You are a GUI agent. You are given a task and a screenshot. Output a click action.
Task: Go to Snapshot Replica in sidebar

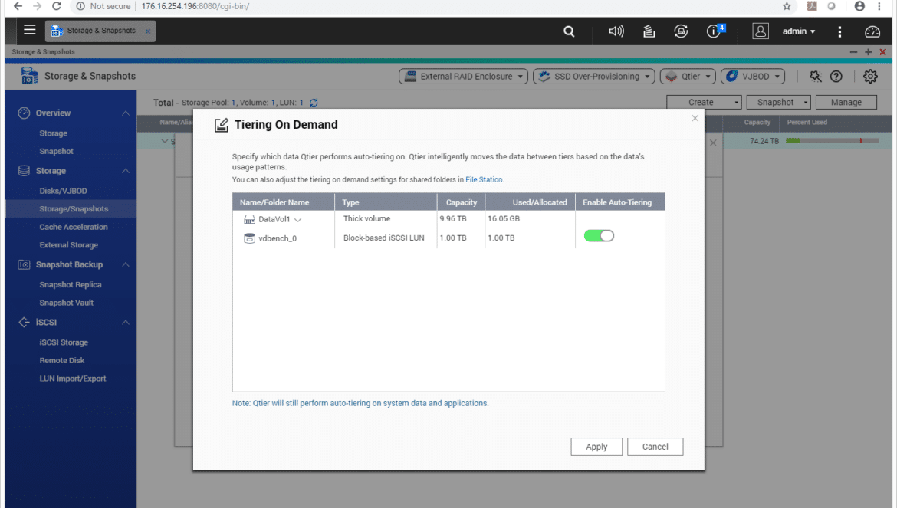tap(71, 284)
